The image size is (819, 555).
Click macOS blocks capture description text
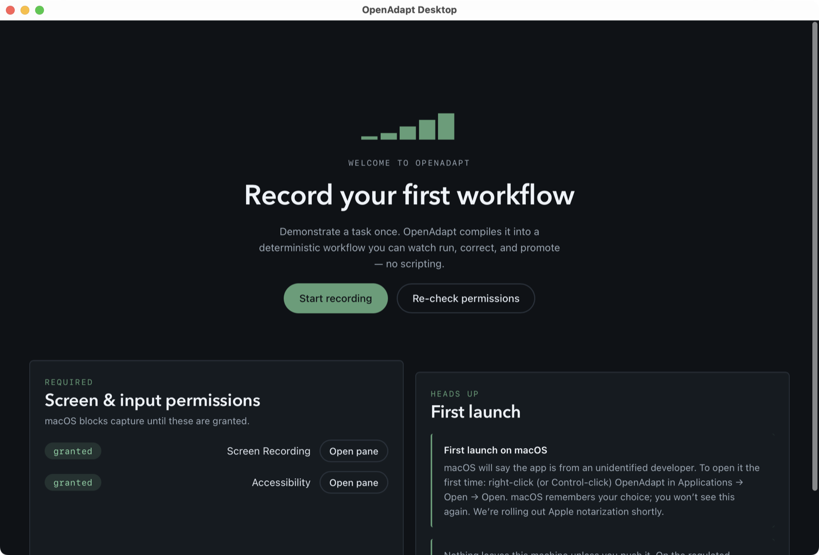click(x=147, y=421)
